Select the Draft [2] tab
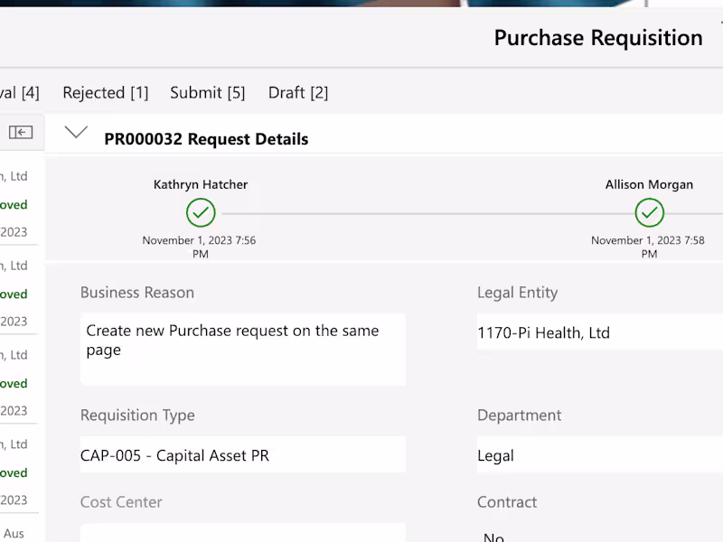The width and height of the screenshot is (723, 542). [298, 92]
